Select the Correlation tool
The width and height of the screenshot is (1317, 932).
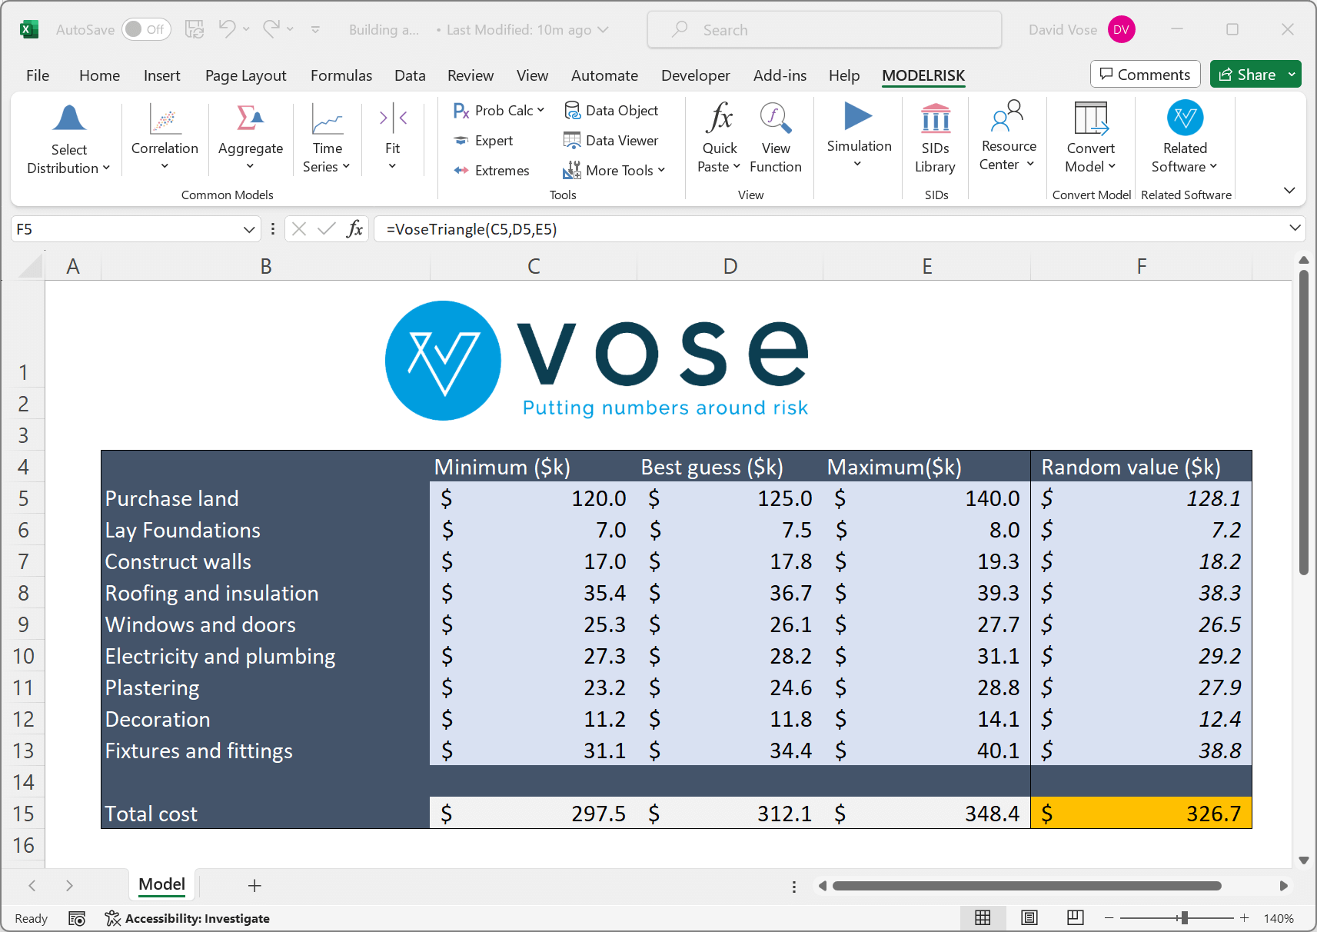164,138
